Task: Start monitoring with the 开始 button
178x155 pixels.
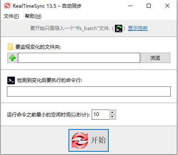Action: (88, 140)
